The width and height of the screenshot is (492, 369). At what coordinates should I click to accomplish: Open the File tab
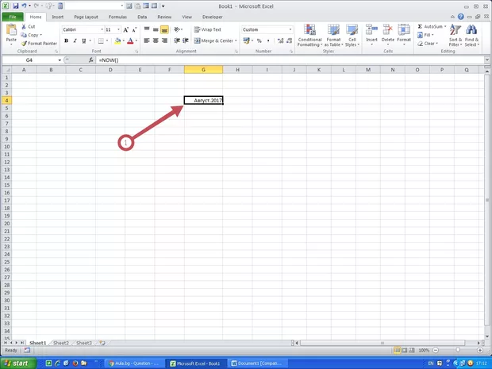click(x=13, y=17)
